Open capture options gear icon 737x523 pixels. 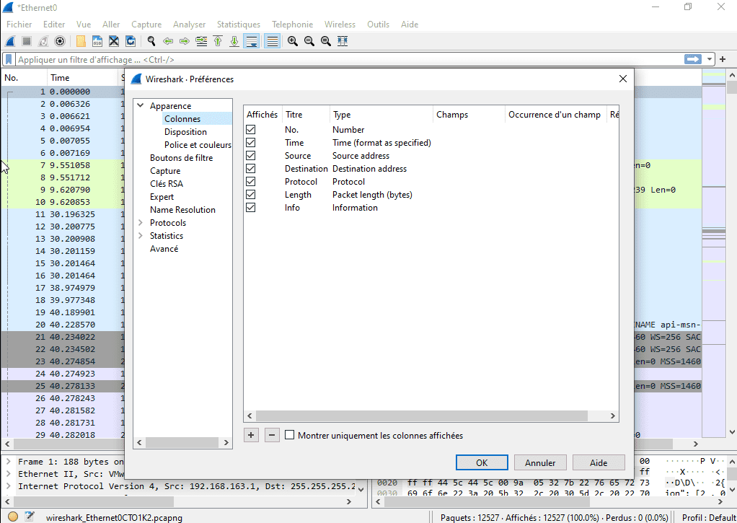(x=60, y=41)
